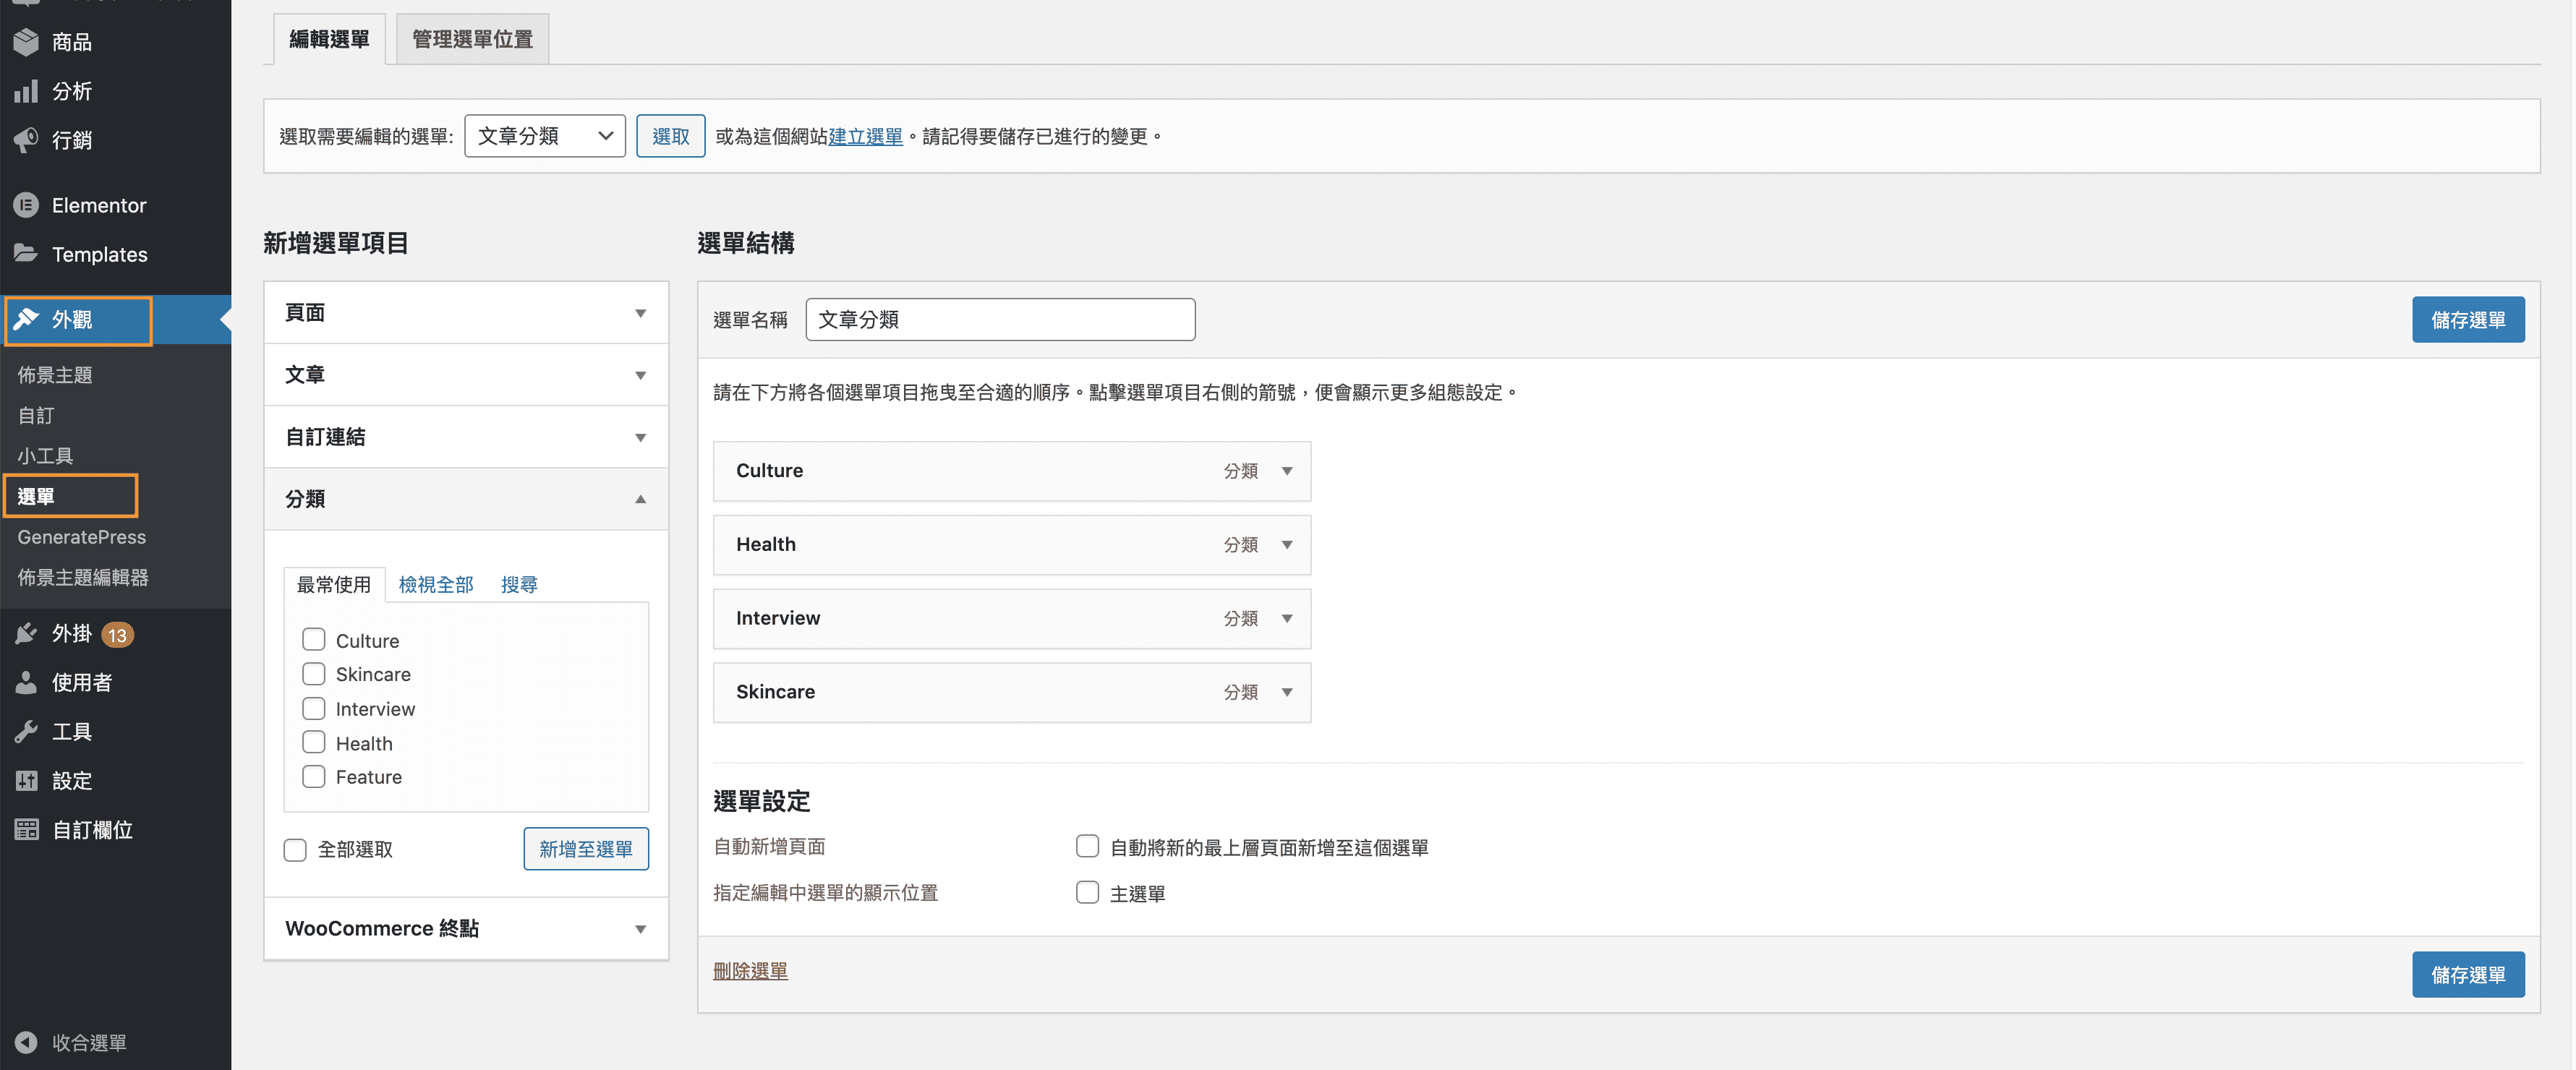
Task: Check the Feature category checkbox
Action: pyautogui.click(x=314, y=777)
